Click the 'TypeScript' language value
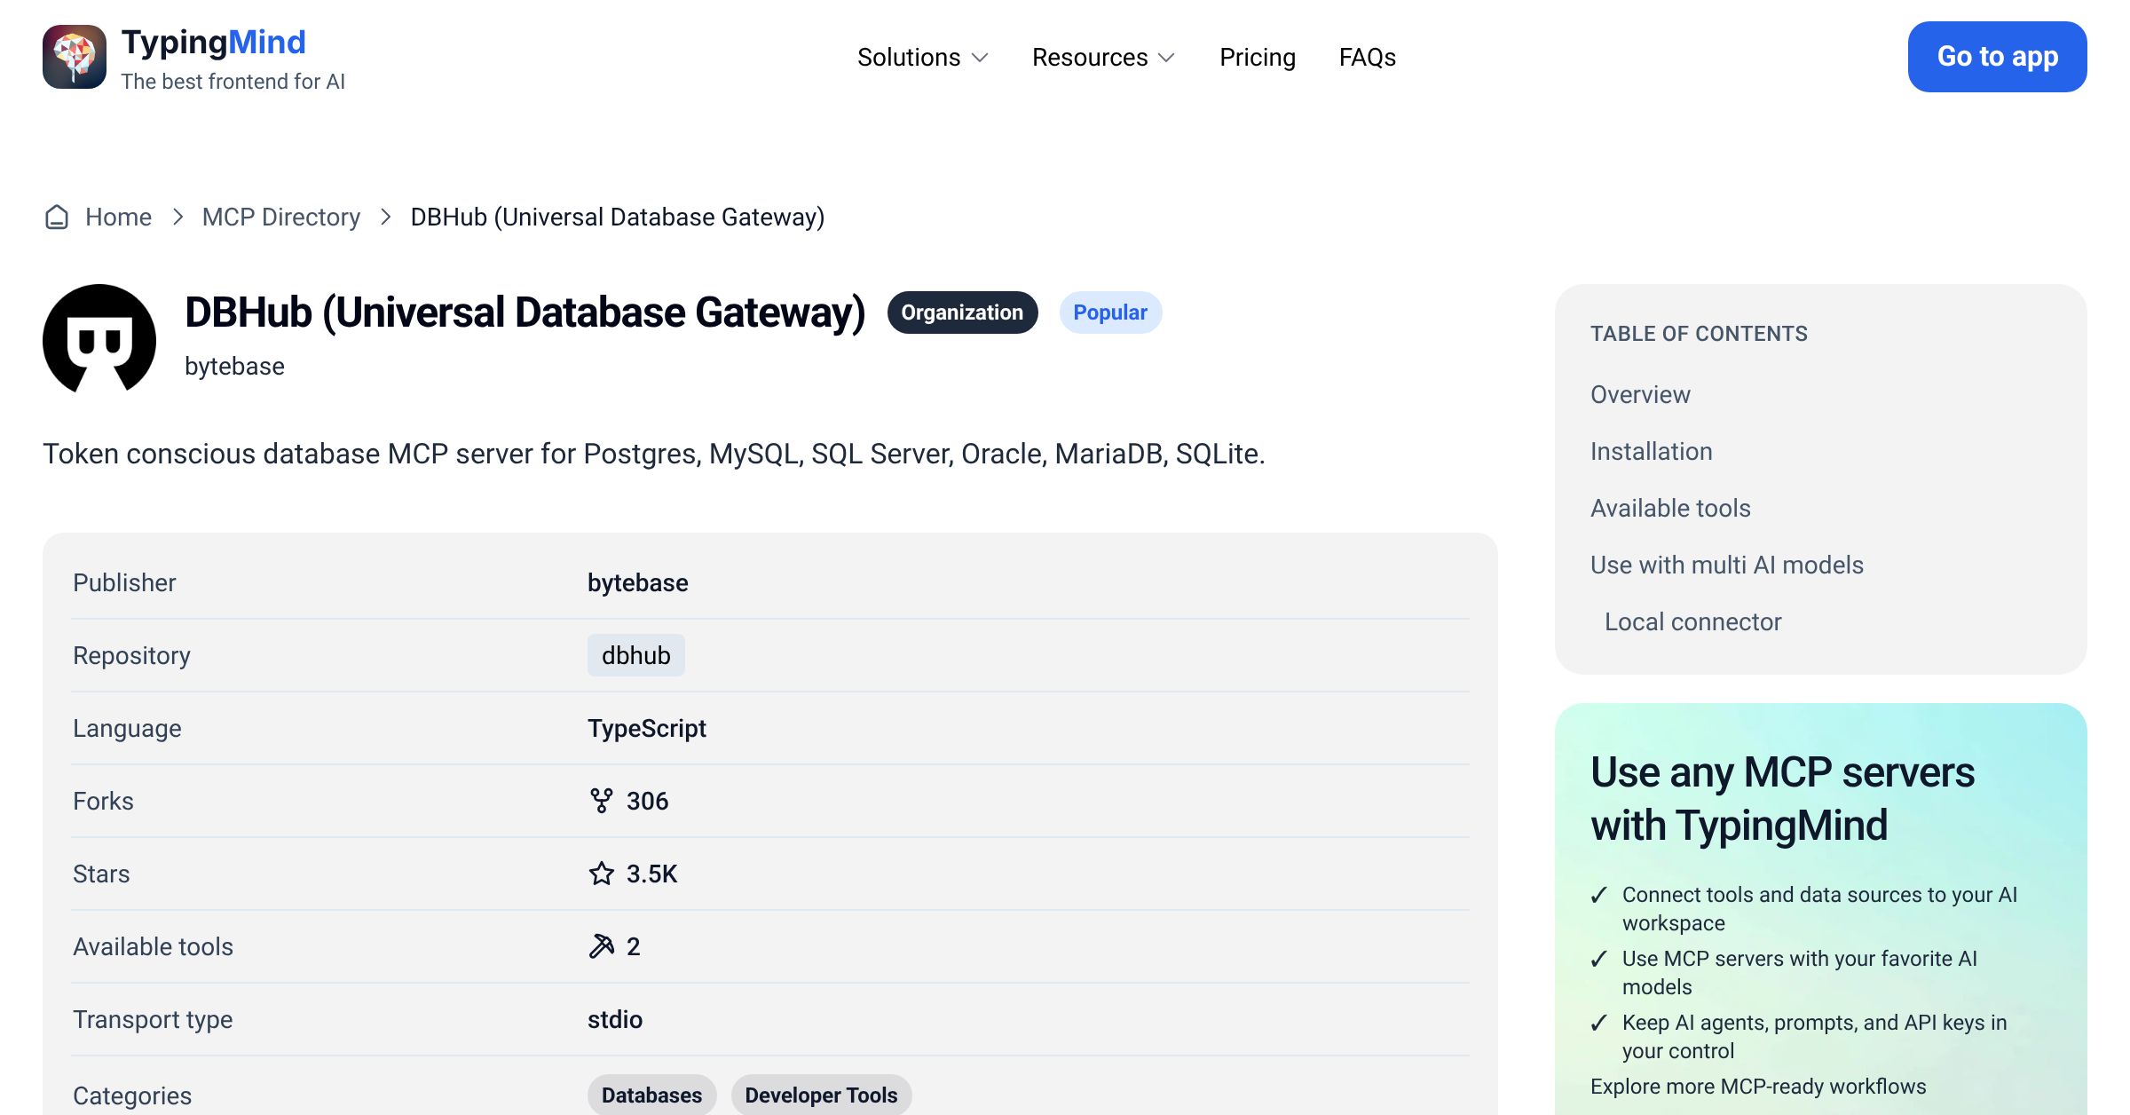This screenshot has width=2130, height=1115. click(646, 728)
